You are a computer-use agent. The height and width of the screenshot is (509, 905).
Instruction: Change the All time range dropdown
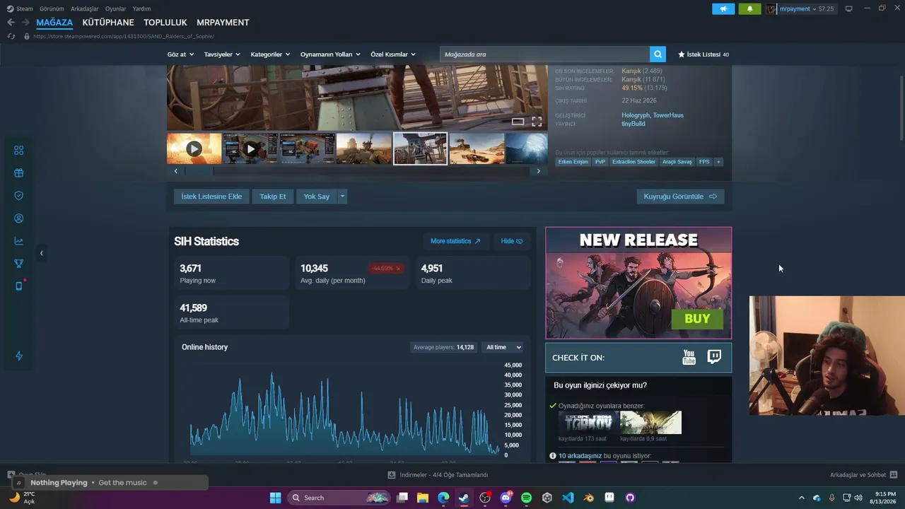[503, 347]
